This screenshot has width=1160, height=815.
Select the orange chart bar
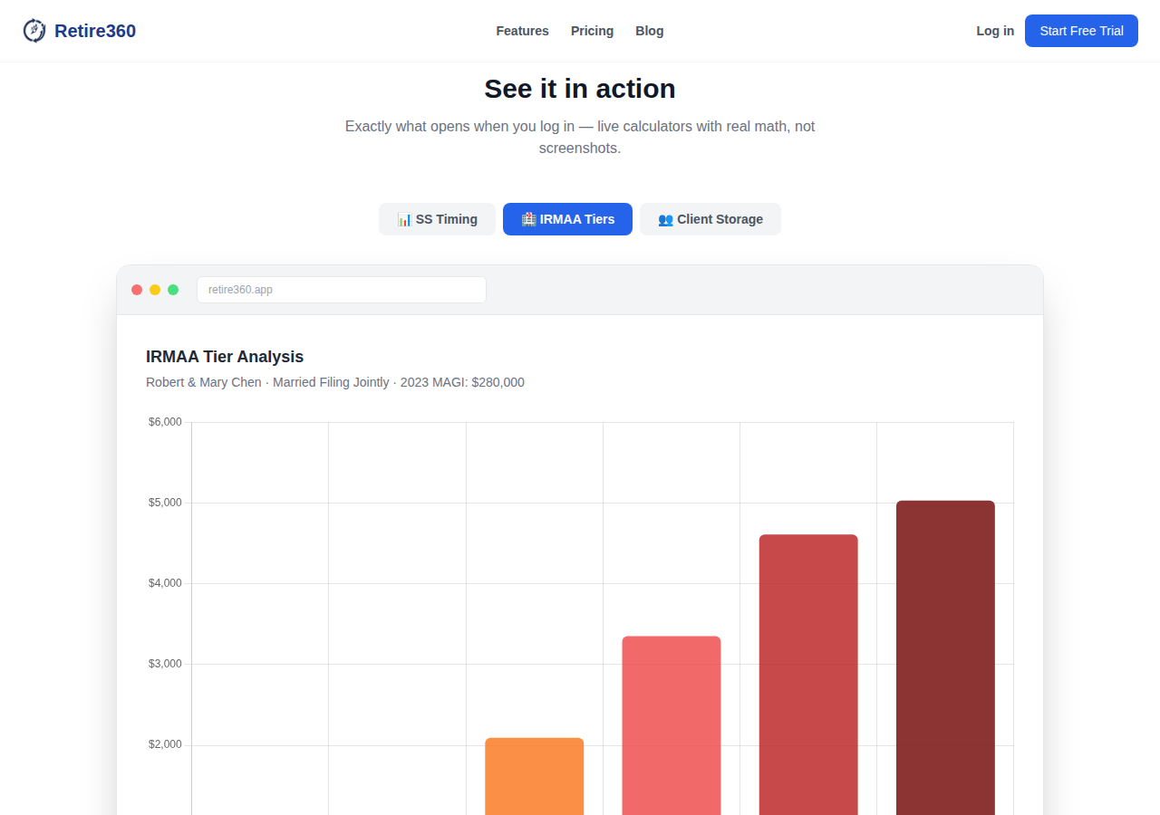click(x=535, y=777)
